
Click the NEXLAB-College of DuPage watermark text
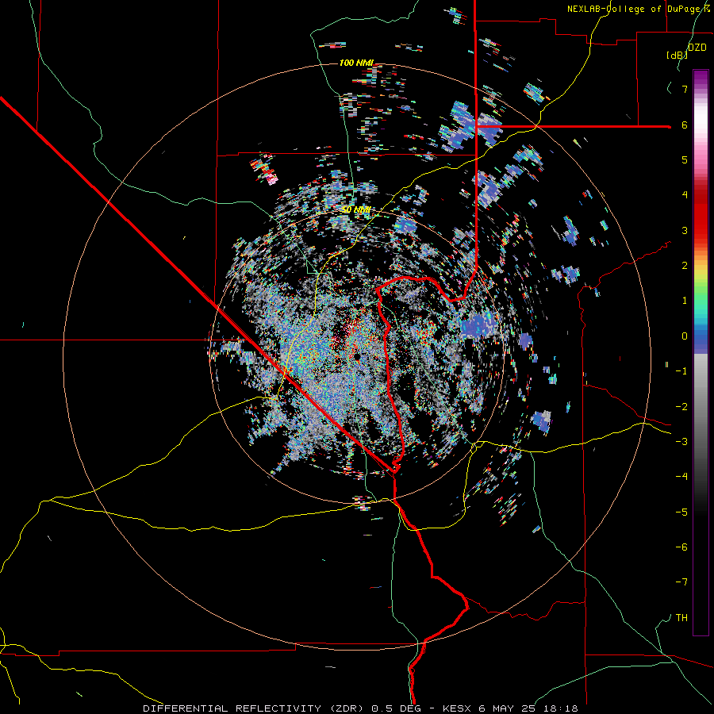638,9
